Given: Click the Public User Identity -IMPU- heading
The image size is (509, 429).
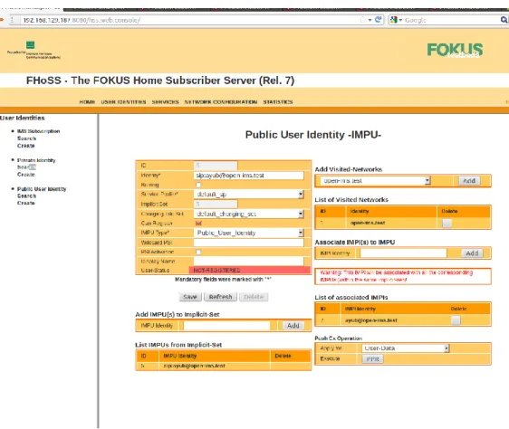Looking at the screenshot, I should click(x=313, y=135).
